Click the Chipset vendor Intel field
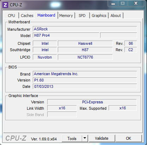Image resolution: width=147 pixels, height=145 pixels. 45,43
